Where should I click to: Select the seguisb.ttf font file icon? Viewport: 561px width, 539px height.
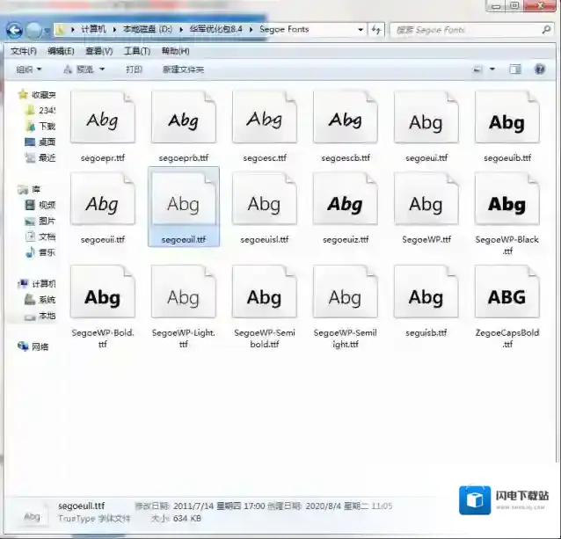tap(426, 292)
